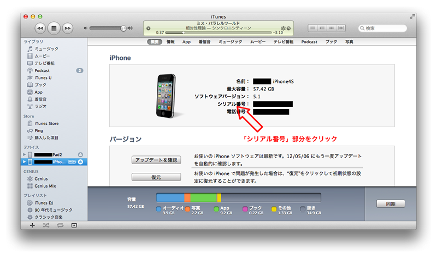437x258 pixels.
Task: Click the Sync (同期) button
Action: click(x=391, y=204)
